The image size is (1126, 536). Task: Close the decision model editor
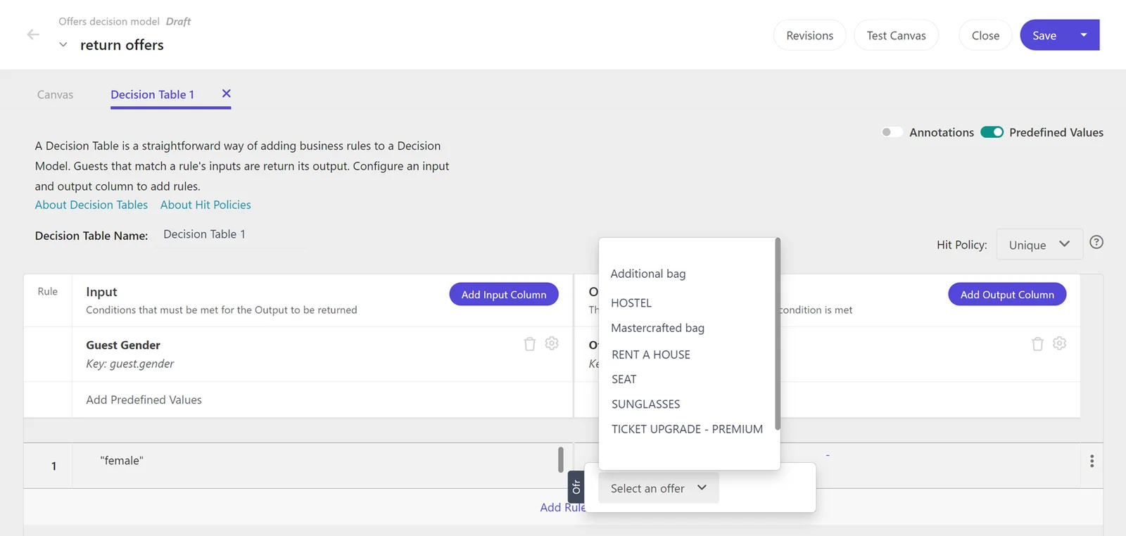(x=985, y=35)
